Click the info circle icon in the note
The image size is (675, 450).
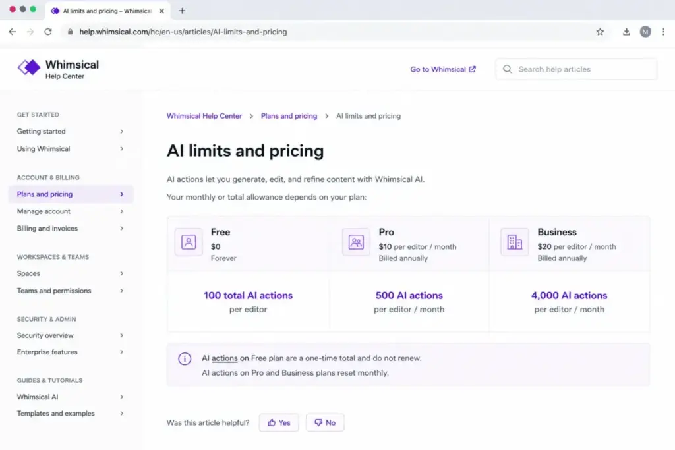[185, 359]
